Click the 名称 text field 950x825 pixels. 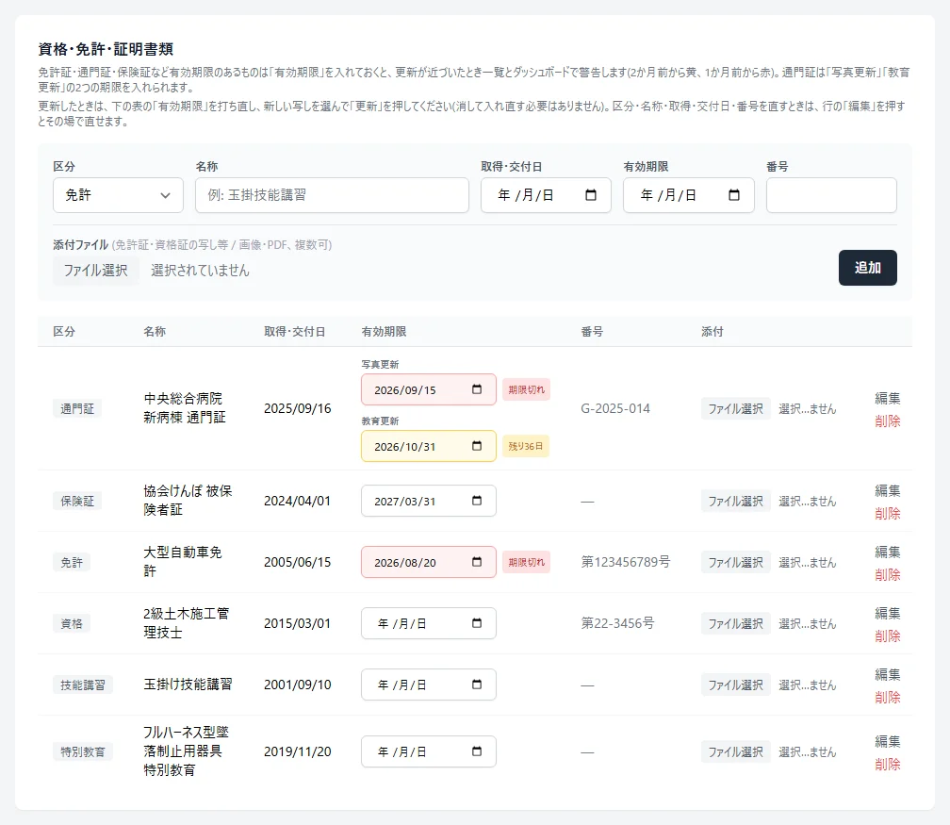[332, 195]
